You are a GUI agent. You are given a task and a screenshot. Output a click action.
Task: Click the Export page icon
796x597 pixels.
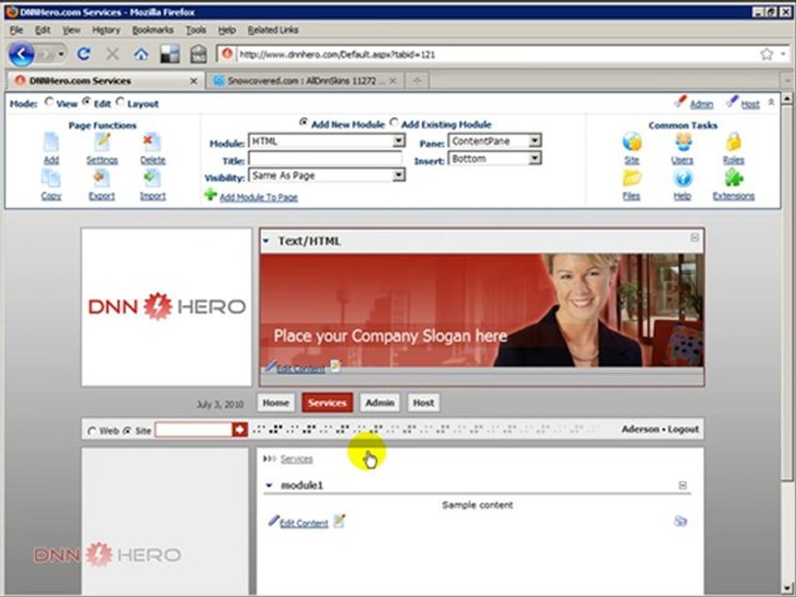coord(101,179)
